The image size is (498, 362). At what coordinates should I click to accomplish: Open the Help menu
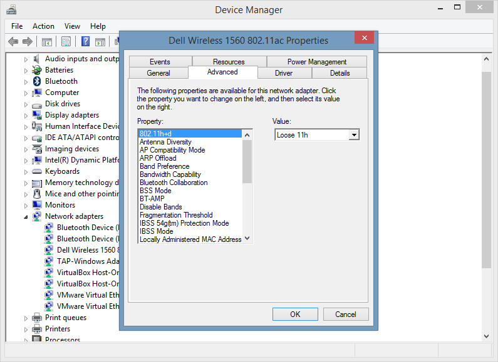click(x=98, y=26)
